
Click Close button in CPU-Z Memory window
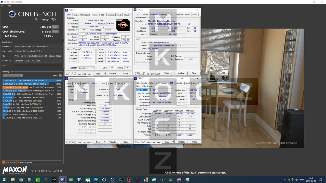pyautogui.click(x=126, y=142)
